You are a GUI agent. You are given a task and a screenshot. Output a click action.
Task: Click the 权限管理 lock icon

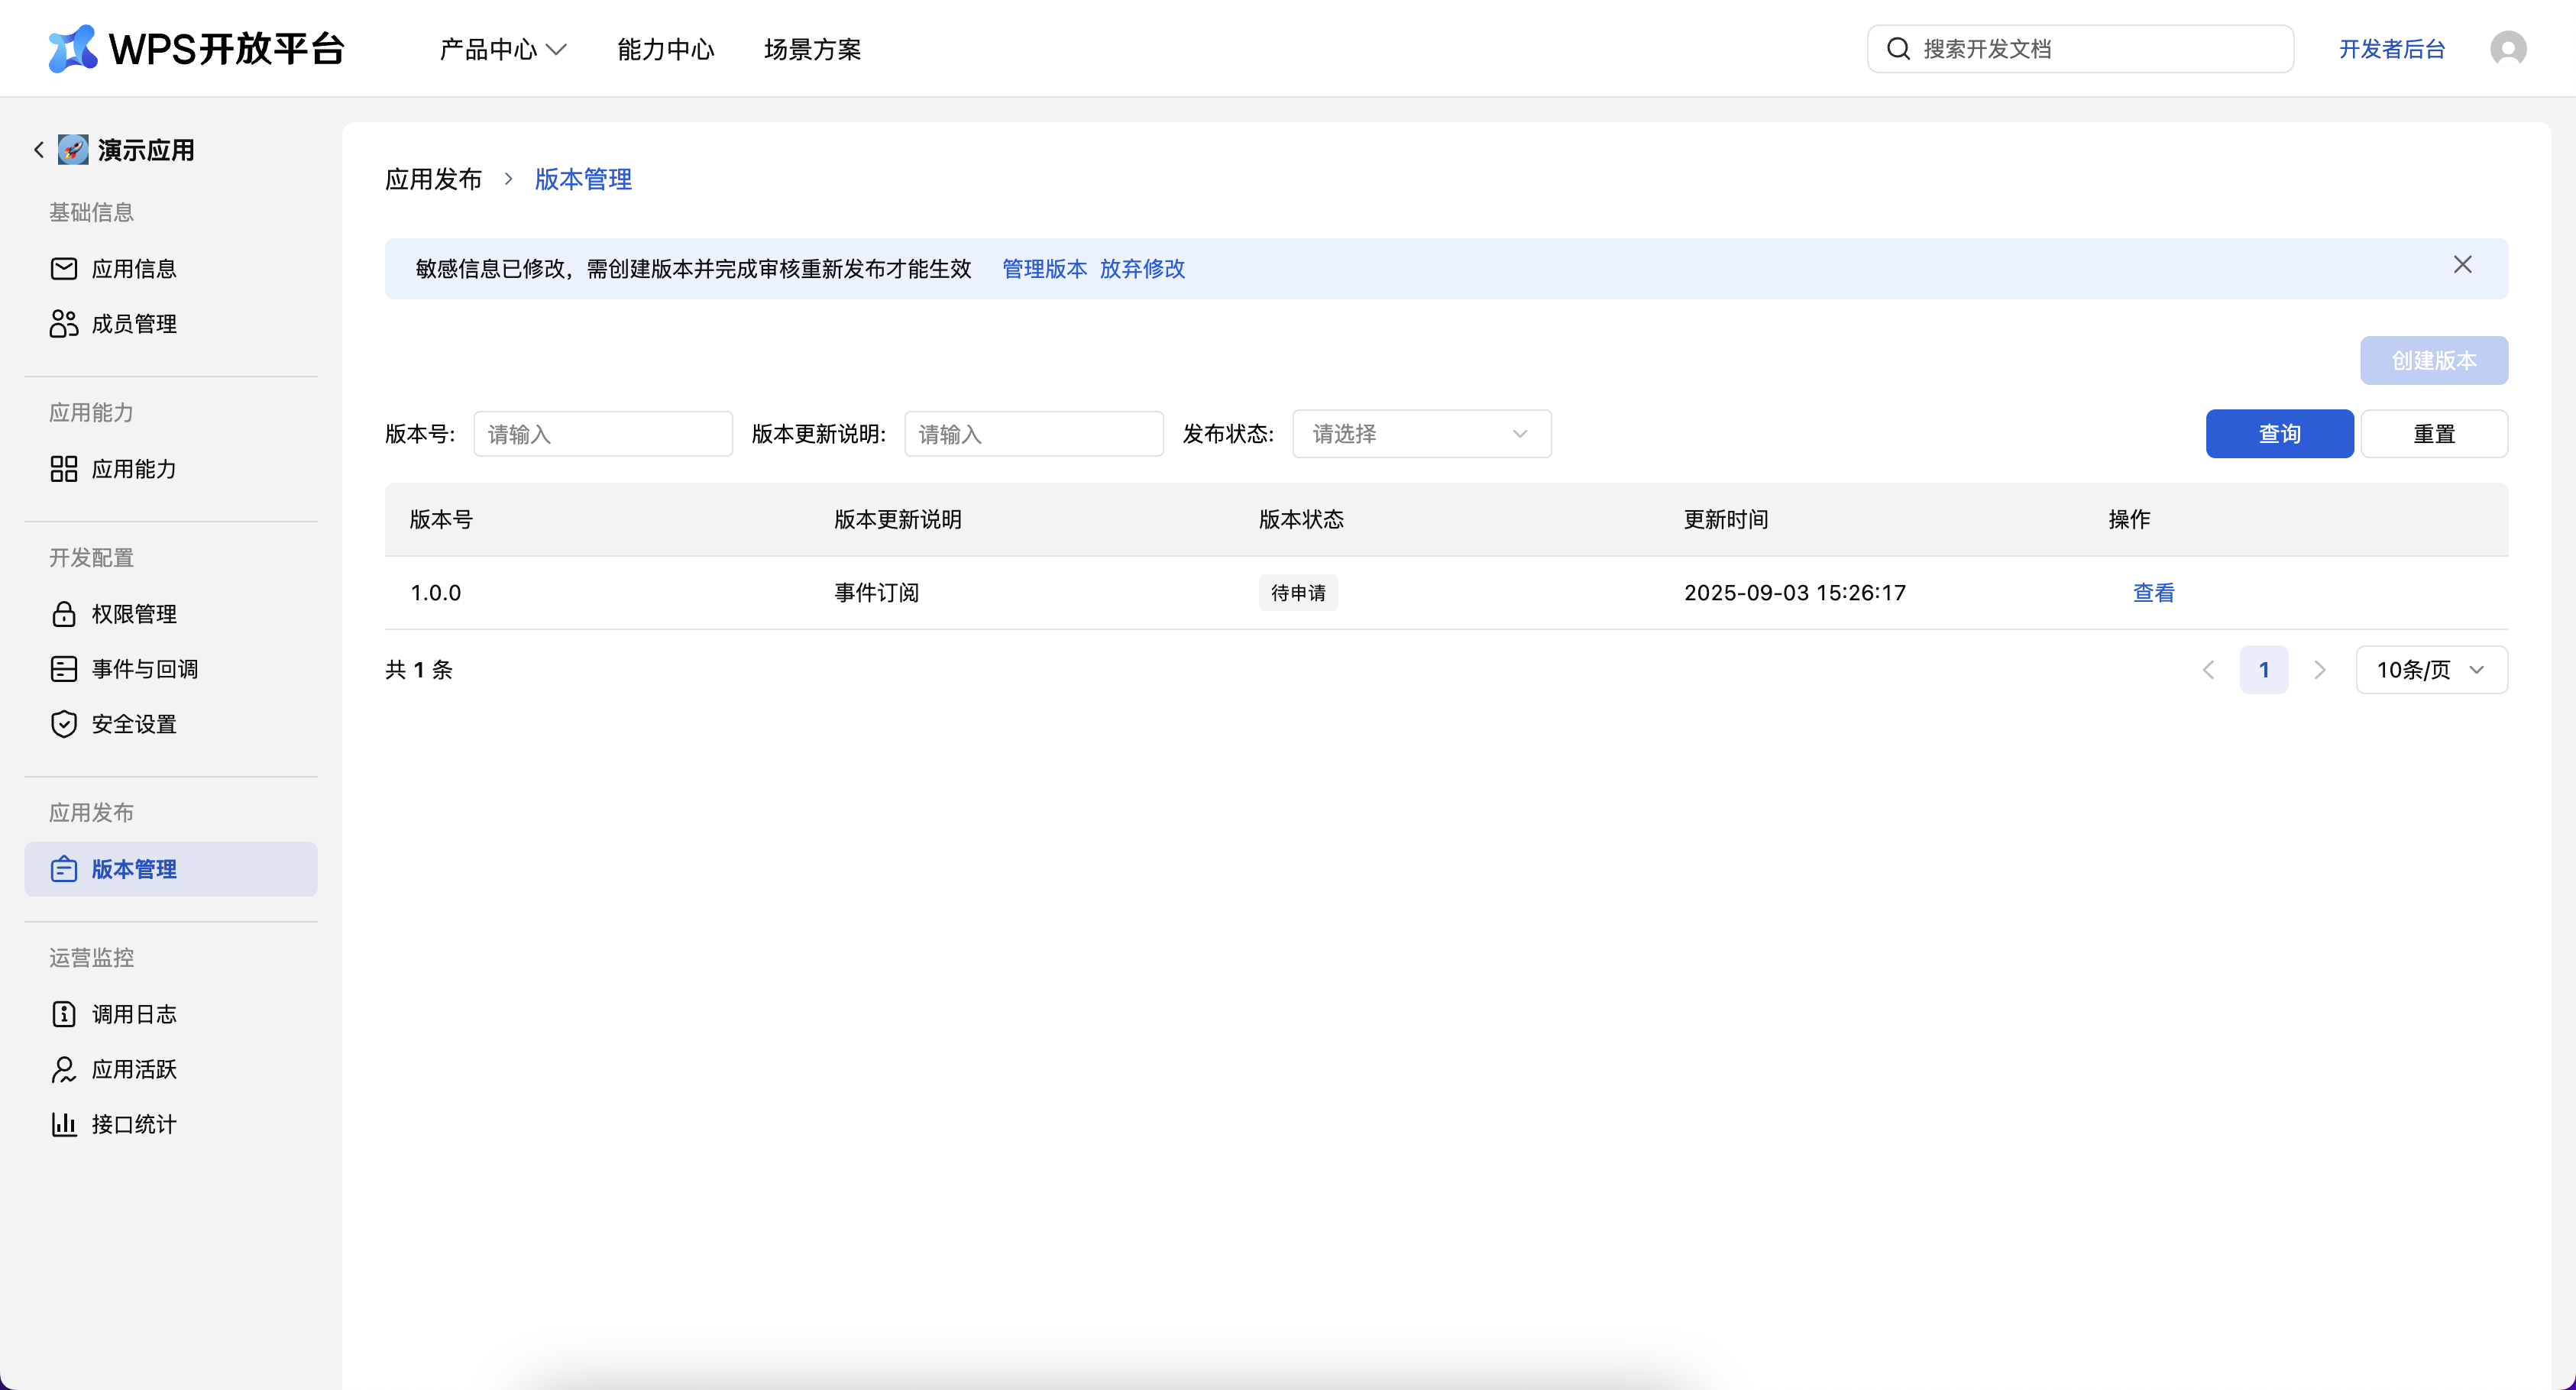[63, 614]
